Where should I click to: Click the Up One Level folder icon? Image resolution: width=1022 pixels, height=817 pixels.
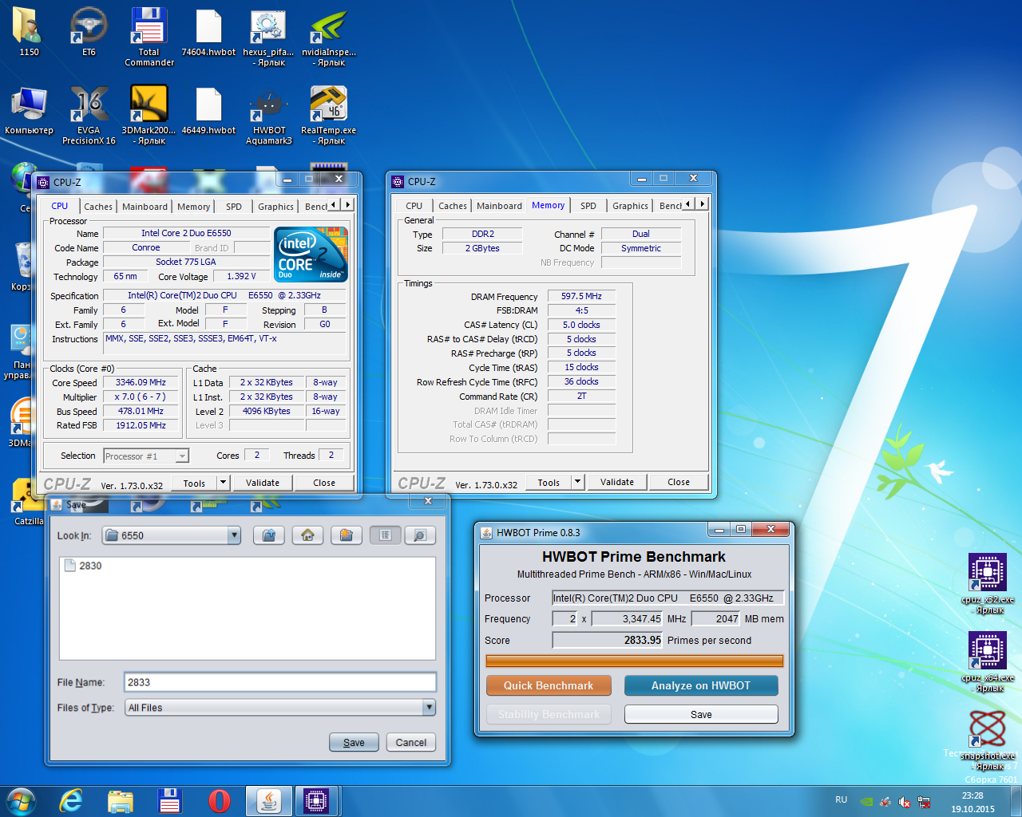pyautogui.click(x=269, y=535)
